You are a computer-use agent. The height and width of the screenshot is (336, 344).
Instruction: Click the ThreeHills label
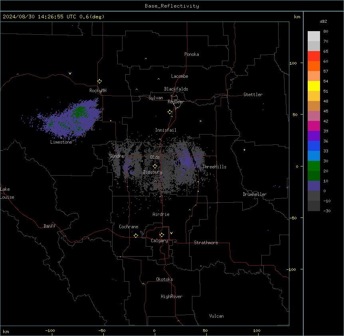(214, 167)
